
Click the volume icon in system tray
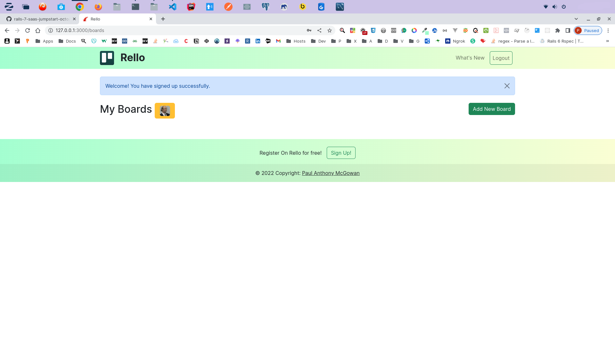point(554,6)
